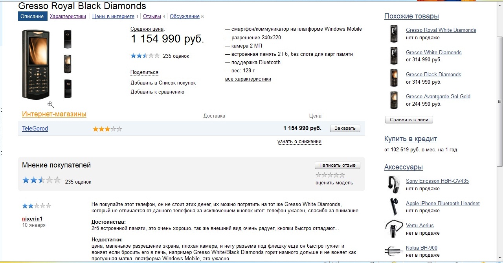Click the Сравнить с ними button

pyautogui.click(x=409, y=120)
